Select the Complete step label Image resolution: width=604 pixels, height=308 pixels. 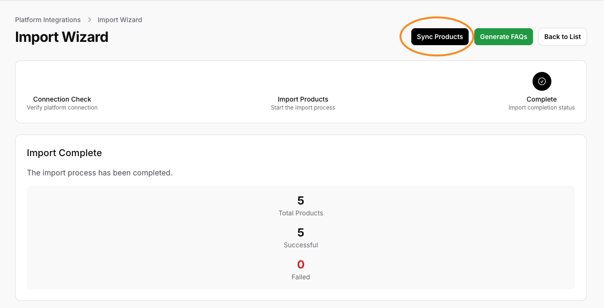click(541, 99)
